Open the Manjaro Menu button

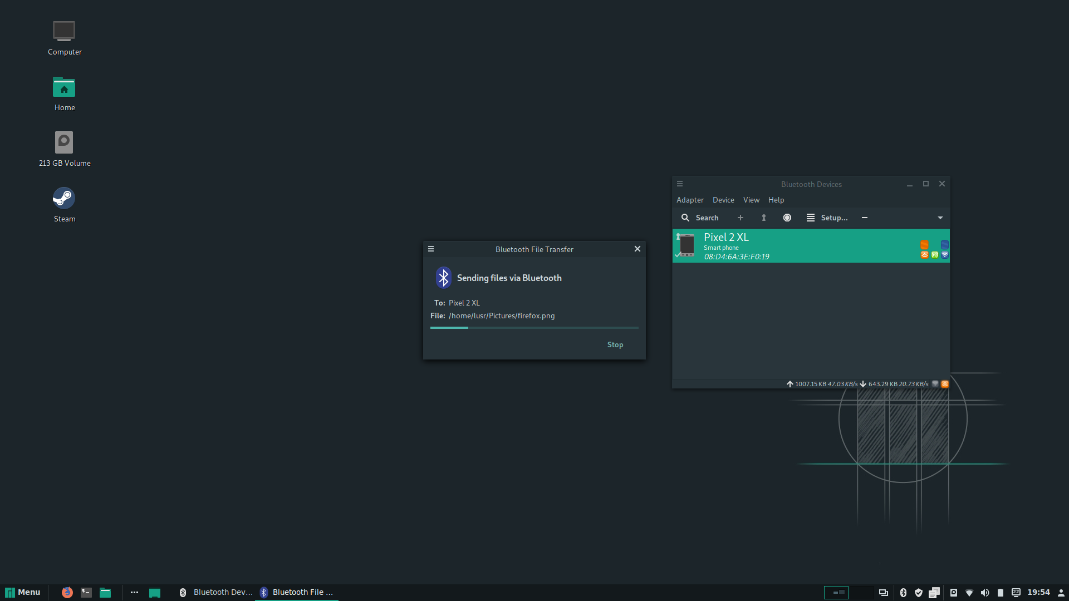click(23, 592)
